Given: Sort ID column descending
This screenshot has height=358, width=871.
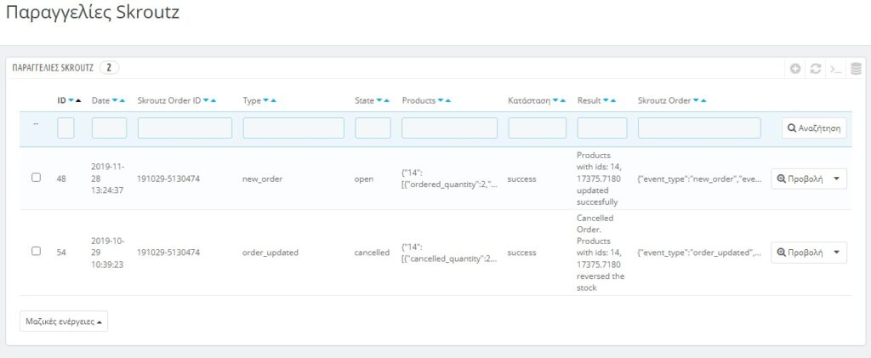Looking at the screenshot, I should click(71, 101).
